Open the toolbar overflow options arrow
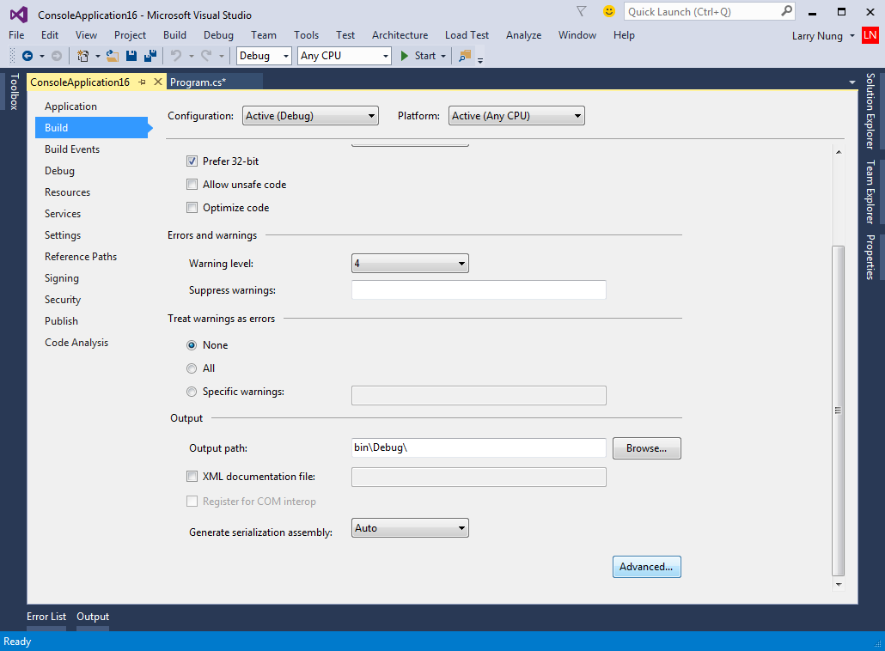The height and width of the screenshot is (651, 885). (x=480, y=59)
